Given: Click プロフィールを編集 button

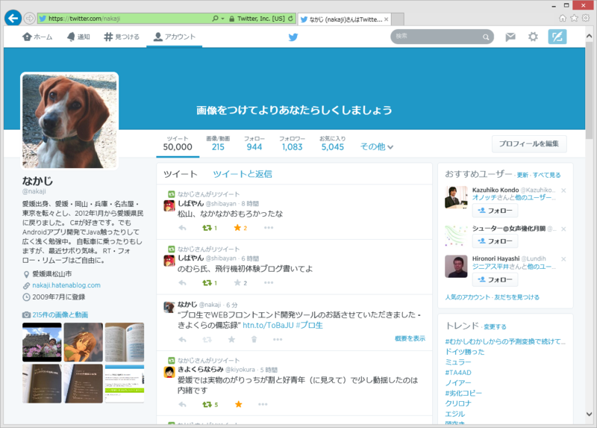Looking at the screenshot, I should coord(529,143).
